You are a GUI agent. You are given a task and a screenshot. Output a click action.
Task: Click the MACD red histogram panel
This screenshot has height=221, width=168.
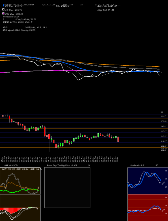pyautogui.click(x=20, y=208)
